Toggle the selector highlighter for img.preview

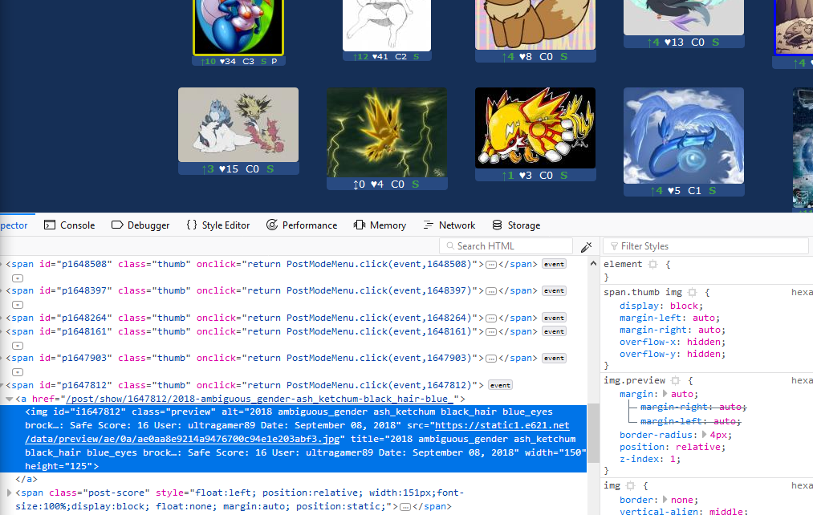click(675, 380)
